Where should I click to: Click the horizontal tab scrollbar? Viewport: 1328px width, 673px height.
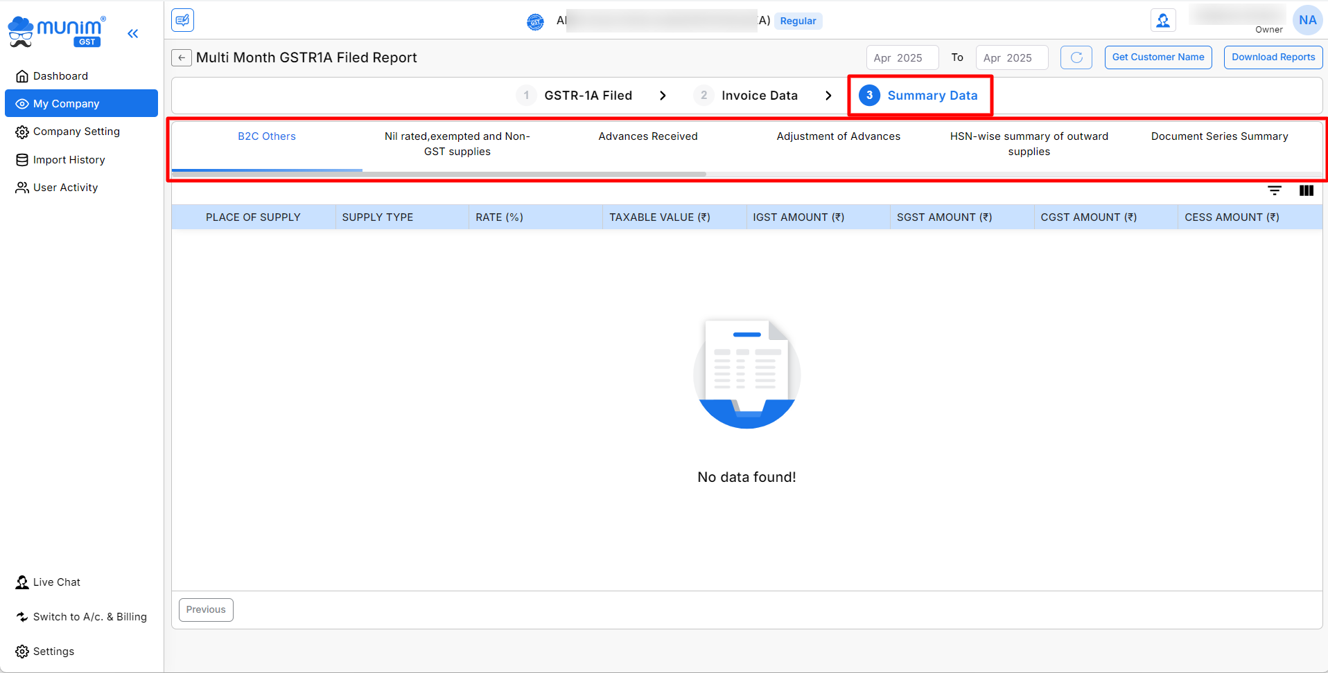click(439, 174)
